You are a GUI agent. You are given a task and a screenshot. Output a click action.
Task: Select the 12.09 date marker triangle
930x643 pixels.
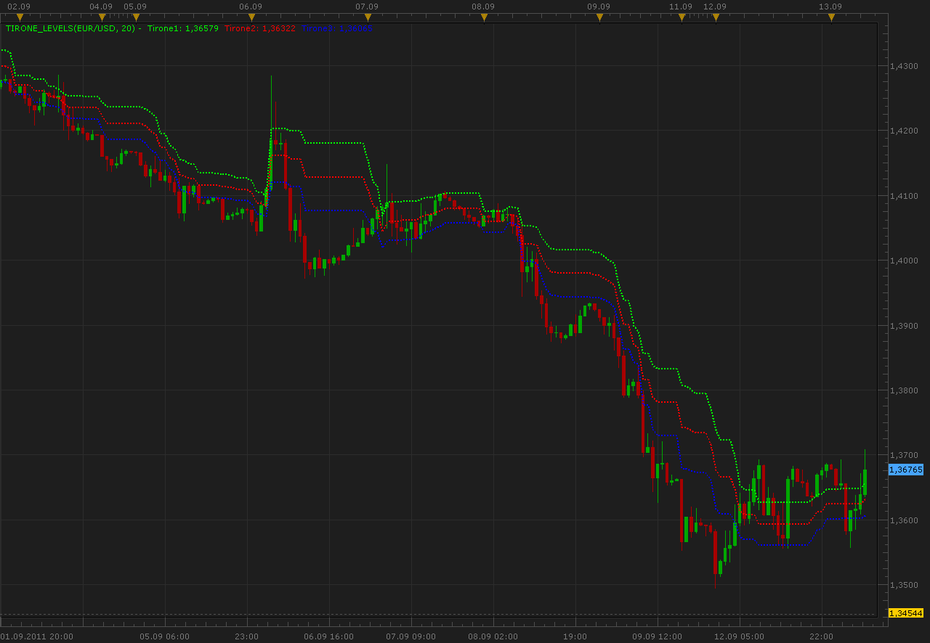[x=716, y=17]
